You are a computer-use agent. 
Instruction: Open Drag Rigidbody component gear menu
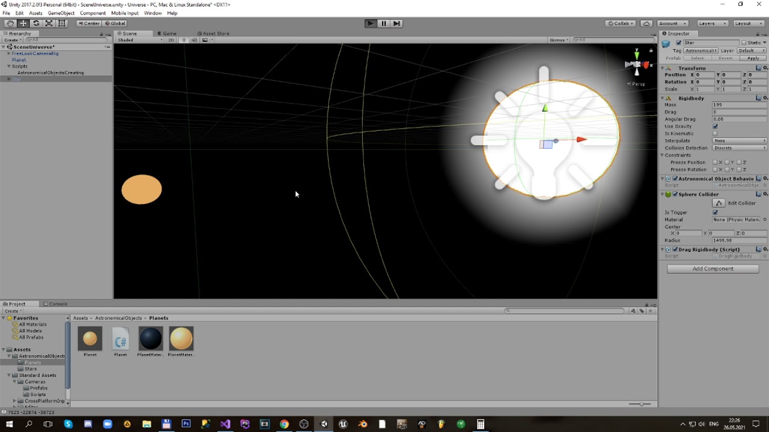pos(765,250)
